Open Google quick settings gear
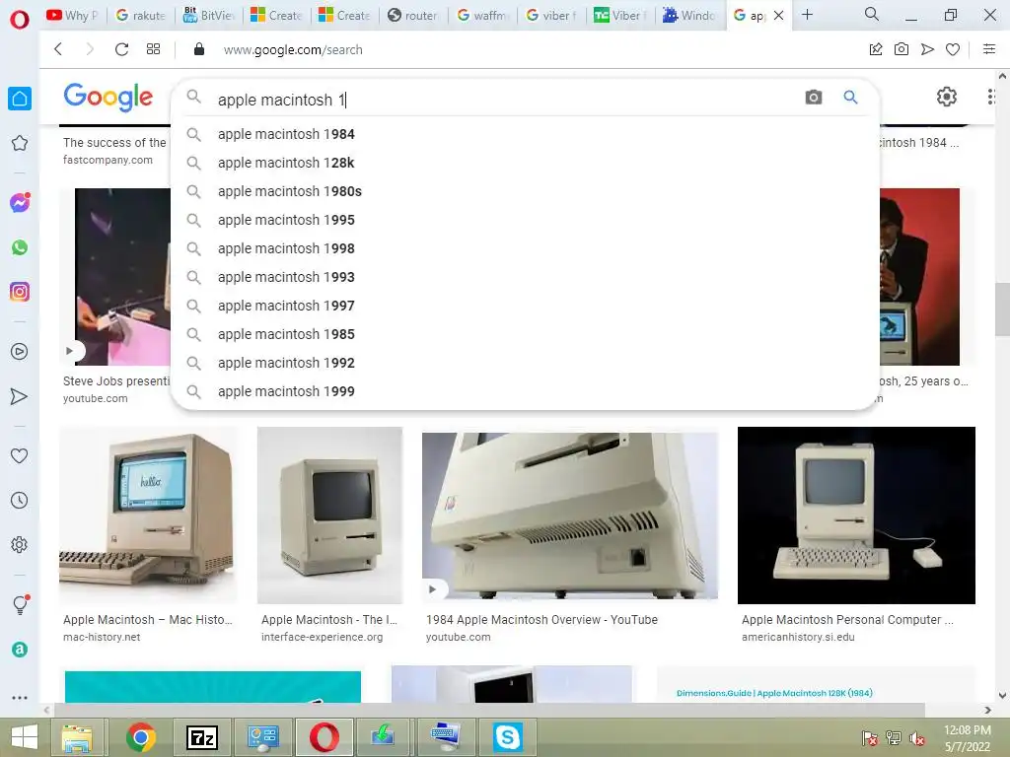This screenshot has height=757, width=1010. pyautogui.click(x=946, y=97)
